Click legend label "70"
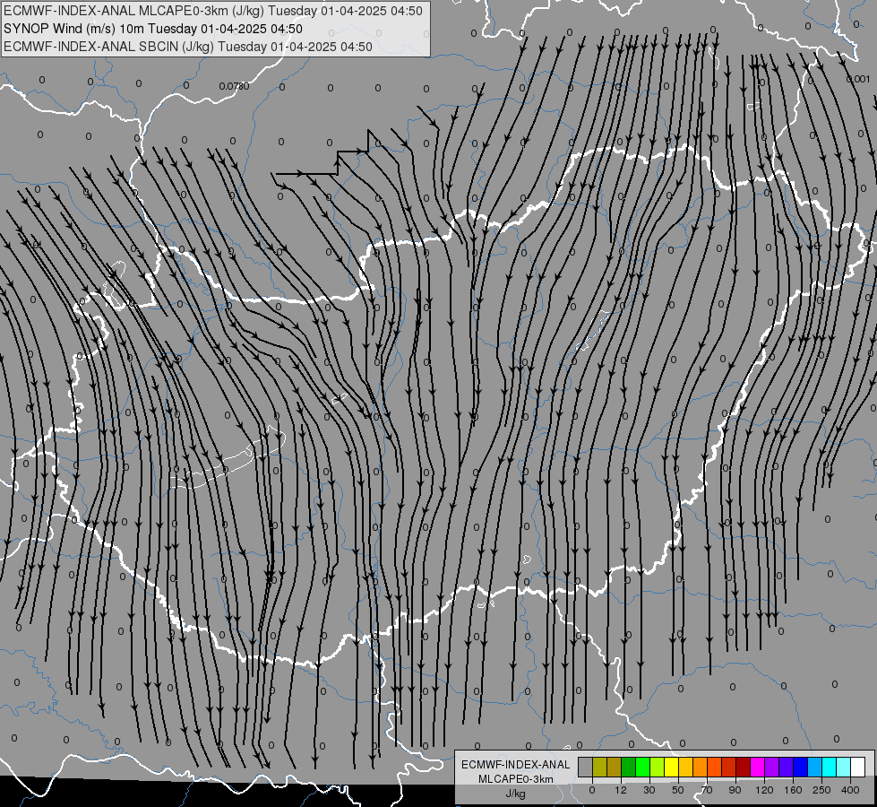This screenshot has width=877, height=807. (707, 790)
